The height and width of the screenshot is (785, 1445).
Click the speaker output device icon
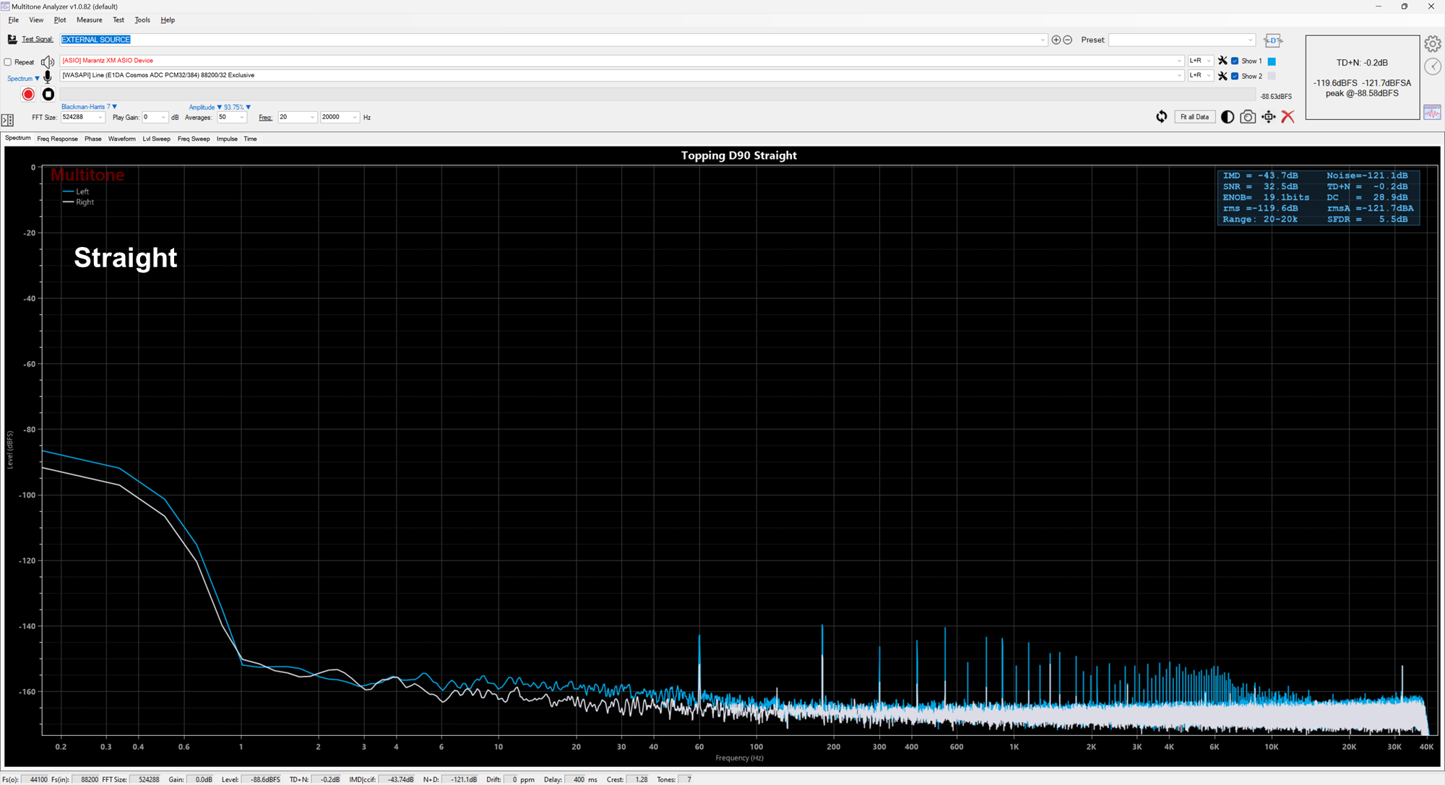48,61
